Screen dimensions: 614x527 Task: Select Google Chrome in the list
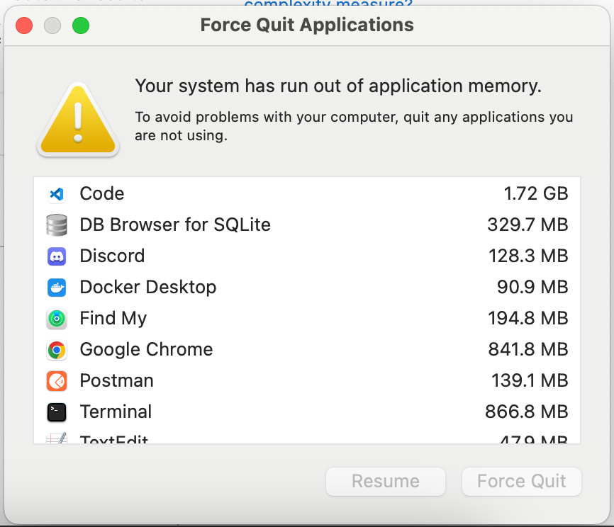tap(146, 349)
